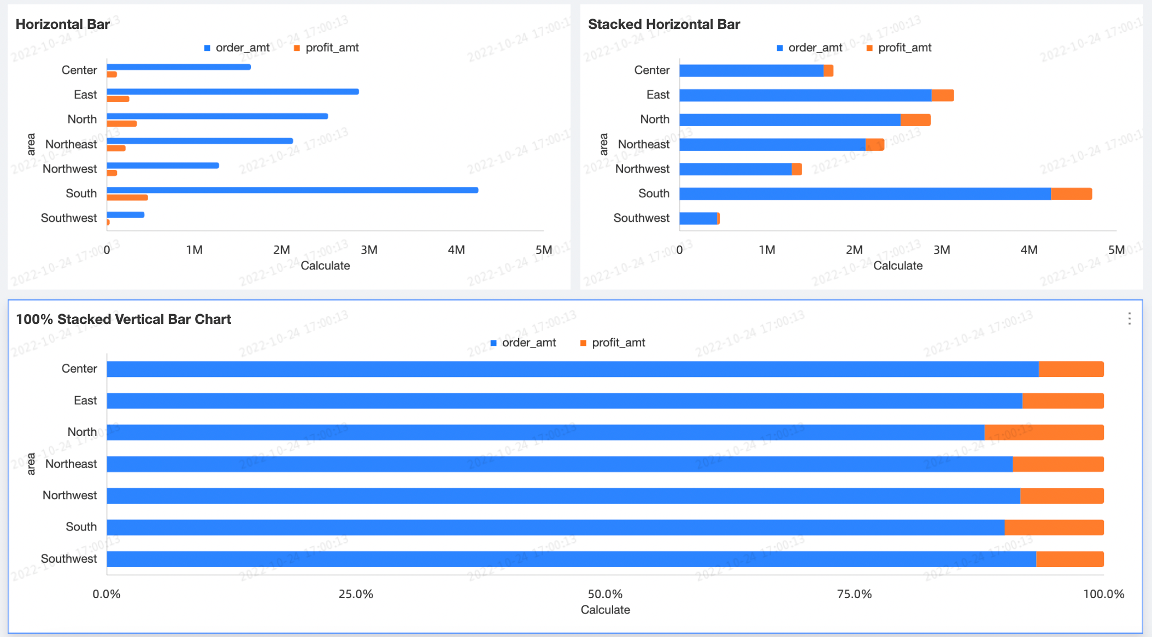Image resolution: width=1152 pixels, height=637 pixels.
Task: Click North blue segment in Stacked Horizontal Bar chart
Action: [790, 120]
